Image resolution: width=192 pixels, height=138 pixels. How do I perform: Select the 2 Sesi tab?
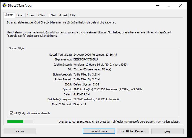(x=42, y=15)
